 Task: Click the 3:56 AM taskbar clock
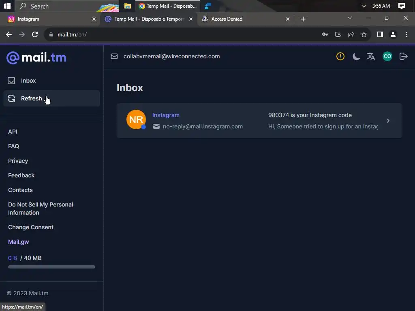tap(381, 6)
